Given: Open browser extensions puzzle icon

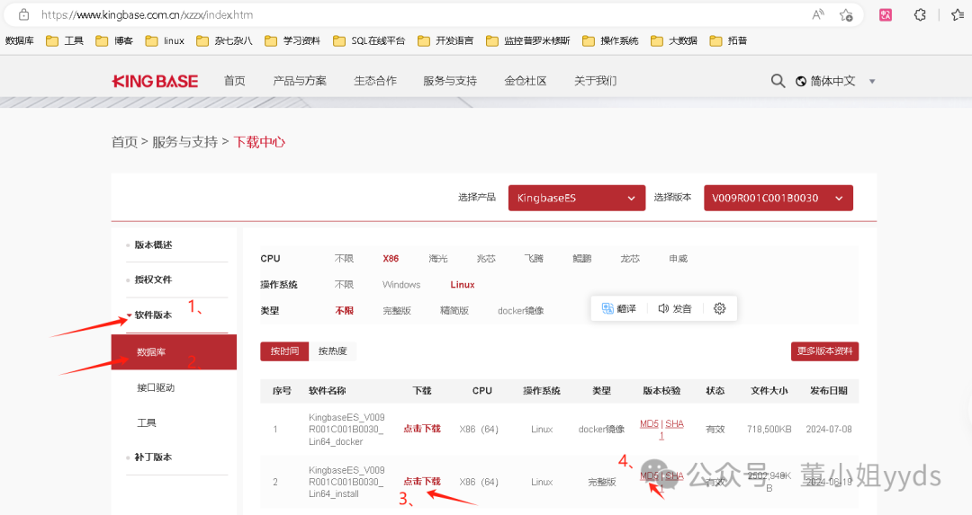Looking at the screenshot, I should (x=920, y=14).
